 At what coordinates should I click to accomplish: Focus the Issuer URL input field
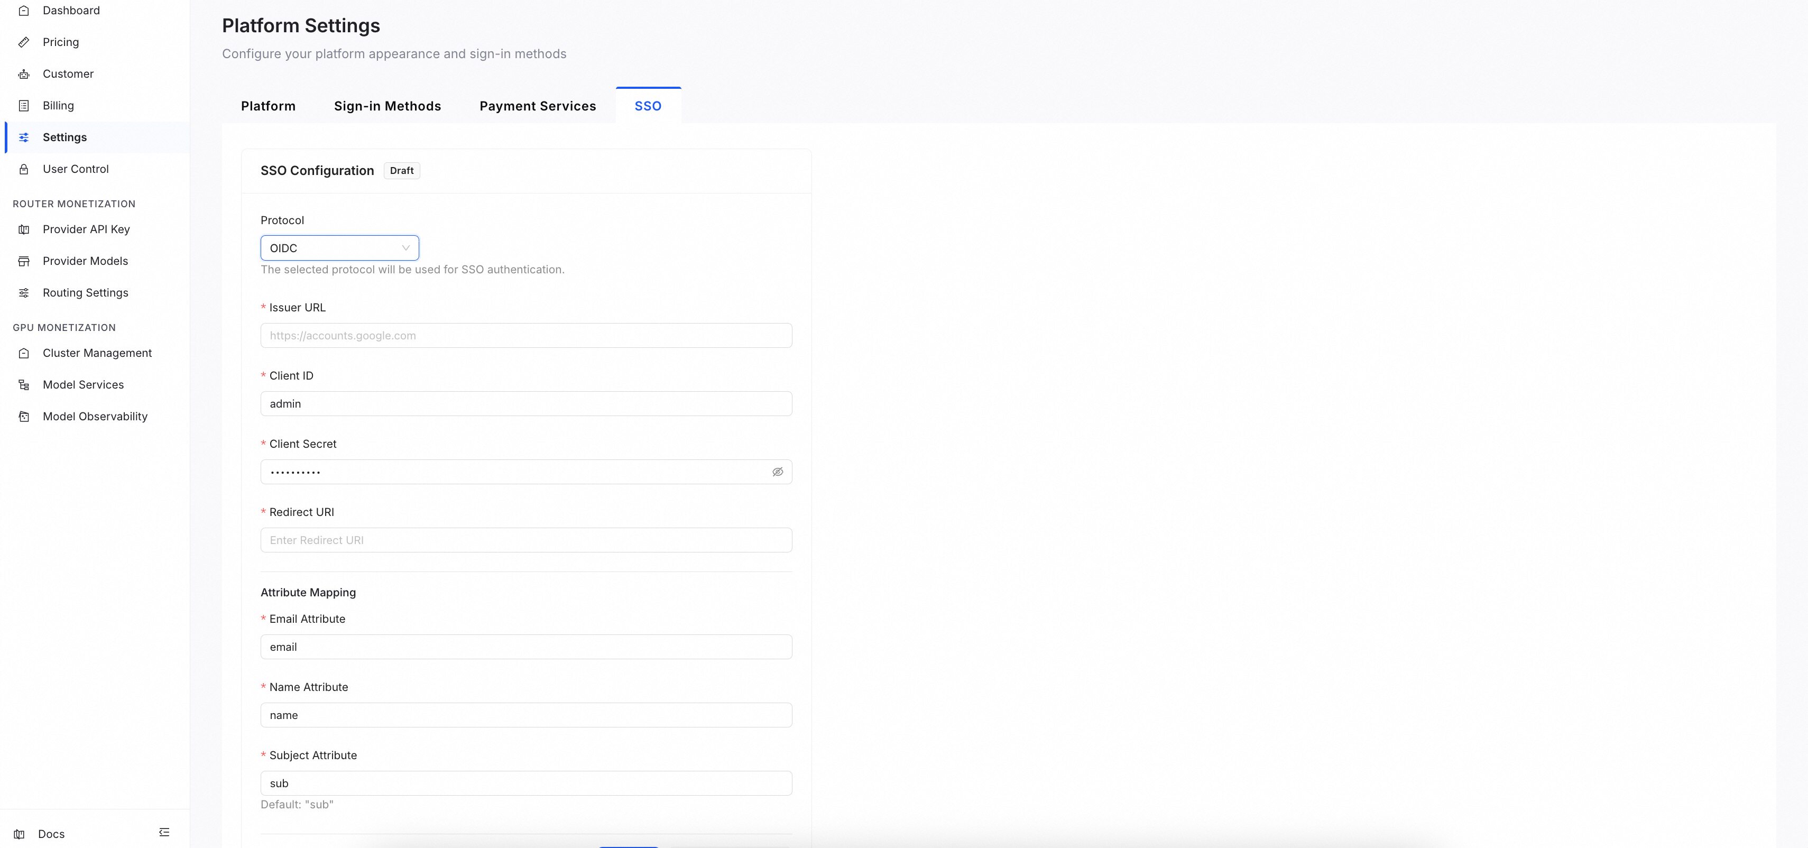(527, 336)
